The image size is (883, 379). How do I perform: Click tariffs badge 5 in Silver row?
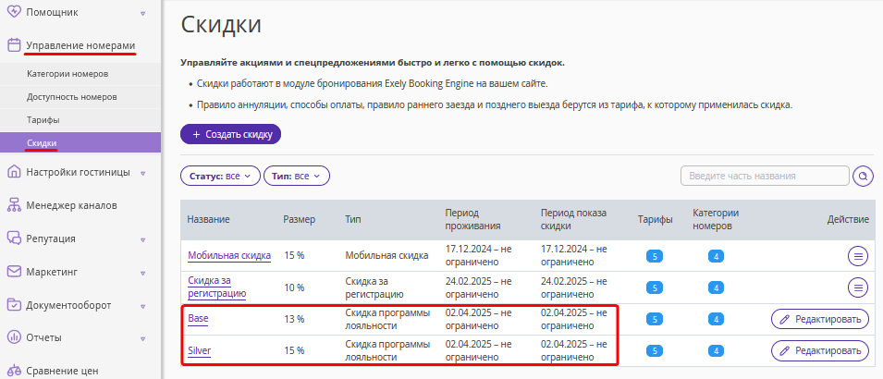coord(655,351)
